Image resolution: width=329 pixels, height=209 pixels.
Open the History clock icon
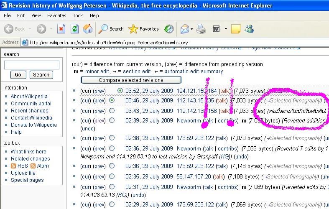(x=169, y=29)
